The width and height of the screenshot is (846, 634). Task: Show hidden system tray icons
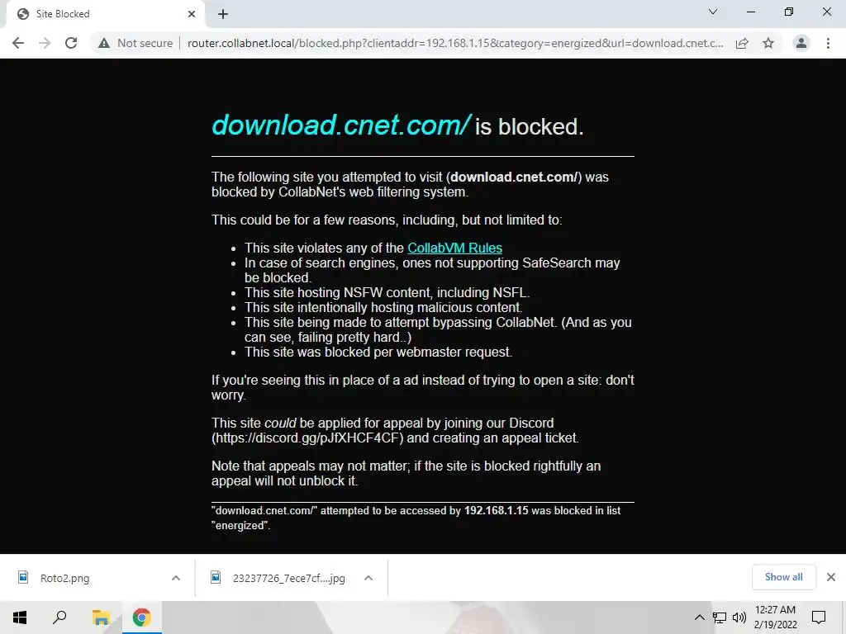tap(699, 617)
